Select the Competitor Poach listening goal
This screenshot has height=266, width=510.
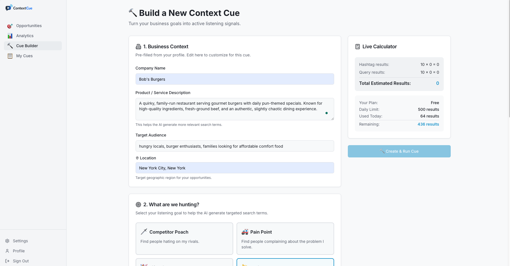point(184,239)
